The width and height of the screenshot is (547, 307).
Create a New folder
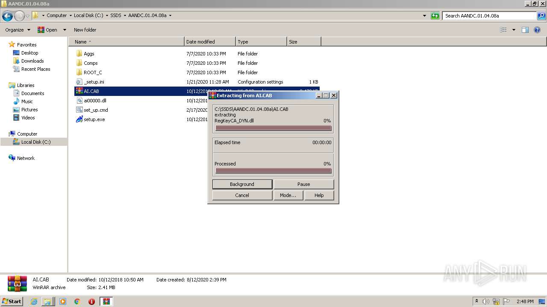click(85, 30)
